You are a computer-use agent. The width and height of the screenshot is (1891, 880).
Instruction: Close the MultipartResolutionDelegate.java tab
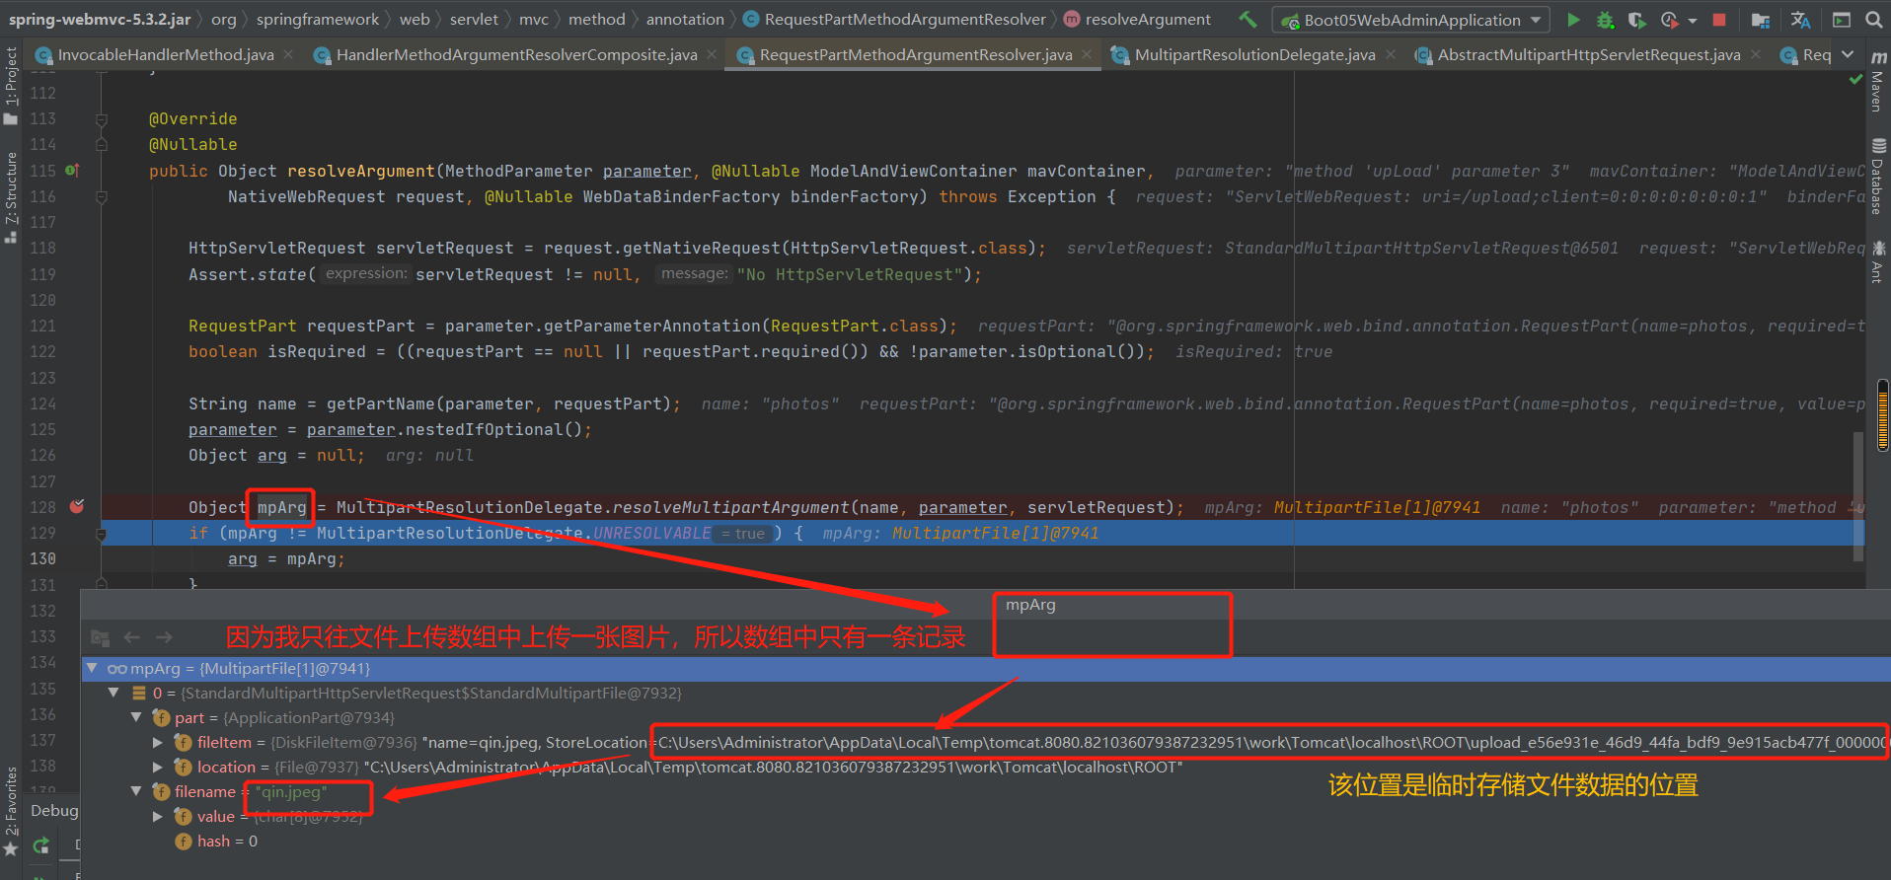1390,54
